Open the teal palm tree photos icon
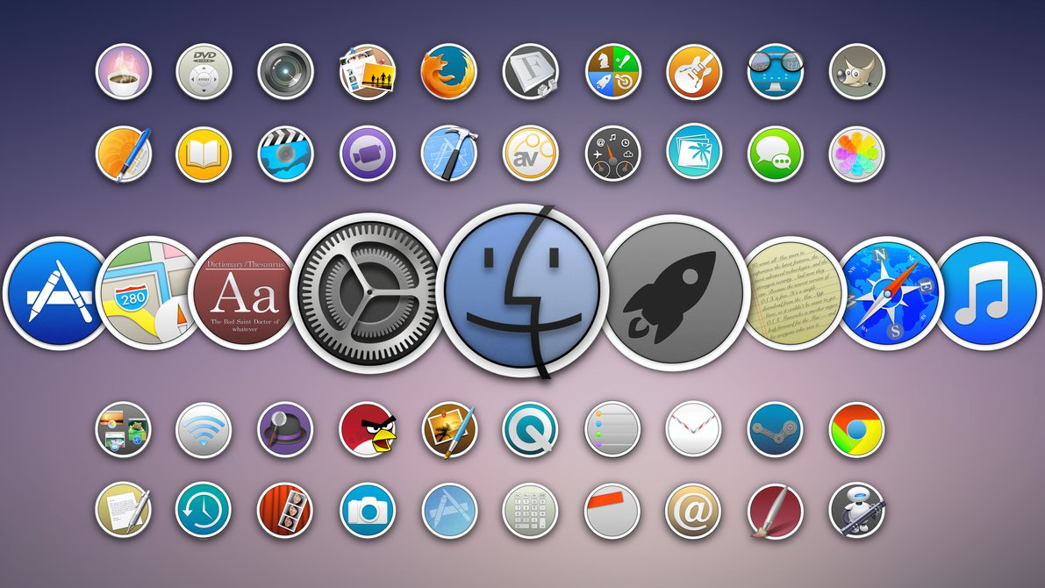The image size is (1045, 588). (x=694, y=151)
